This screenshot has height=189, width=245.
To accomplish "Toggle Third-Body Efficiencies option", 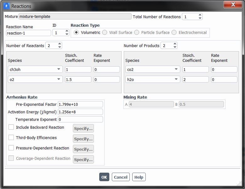I will pyautogui.click(x=11, y=138).
